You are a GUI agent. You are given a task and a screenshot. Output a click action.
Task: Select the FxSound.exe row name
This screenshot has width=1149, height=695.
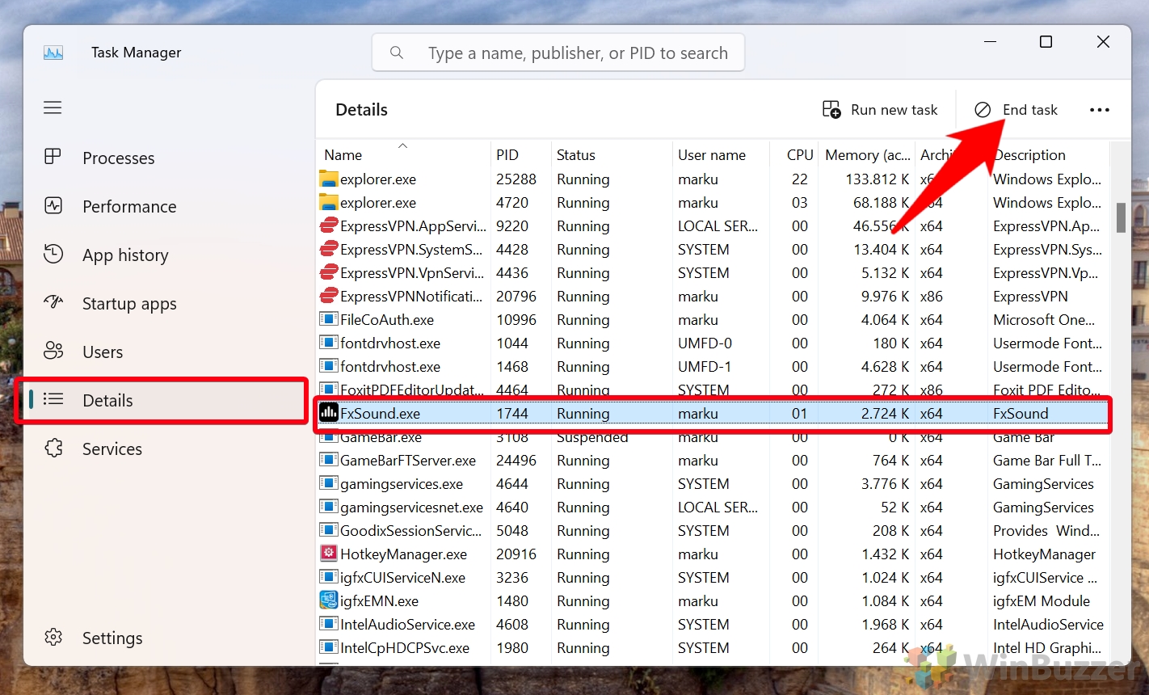pyautogui.click(x=380, y=413)
